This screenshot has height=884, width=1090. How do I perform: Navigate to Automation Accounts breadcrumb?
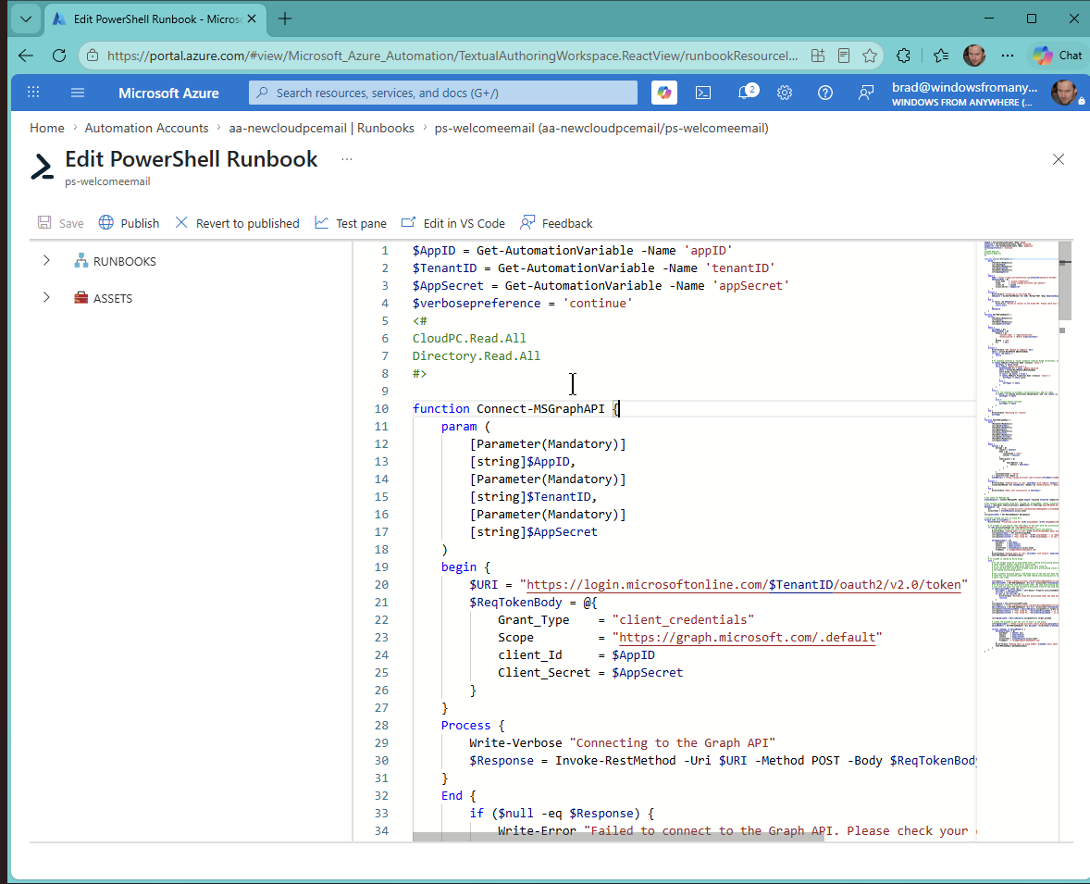(x=147, y=128)
